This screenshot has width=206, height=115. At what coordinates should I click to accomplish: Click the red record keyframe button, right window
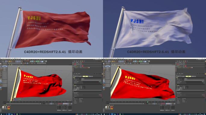pos(162,104)
